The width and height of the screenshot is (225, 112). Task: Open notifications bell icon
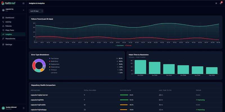(x=220, y=3)
